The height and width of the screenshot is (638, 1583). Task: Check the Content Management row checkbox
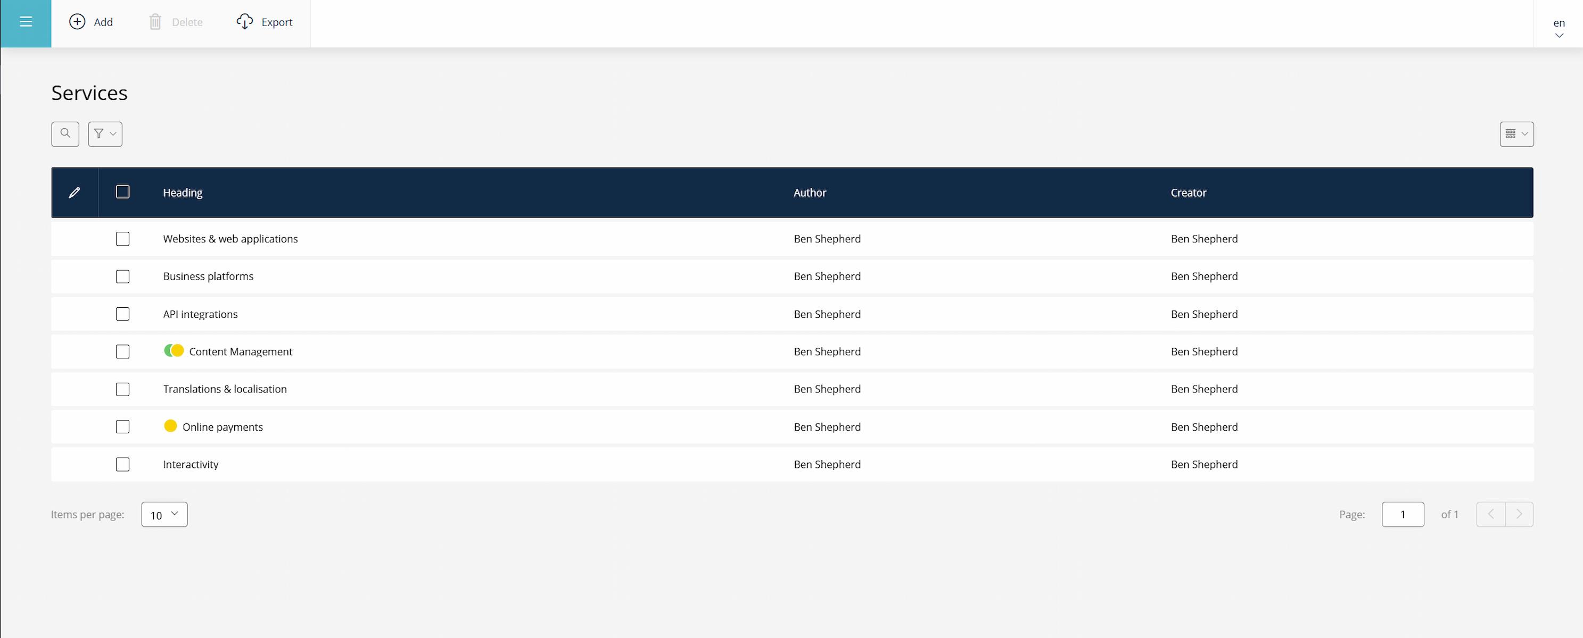(x=123, y=351)
